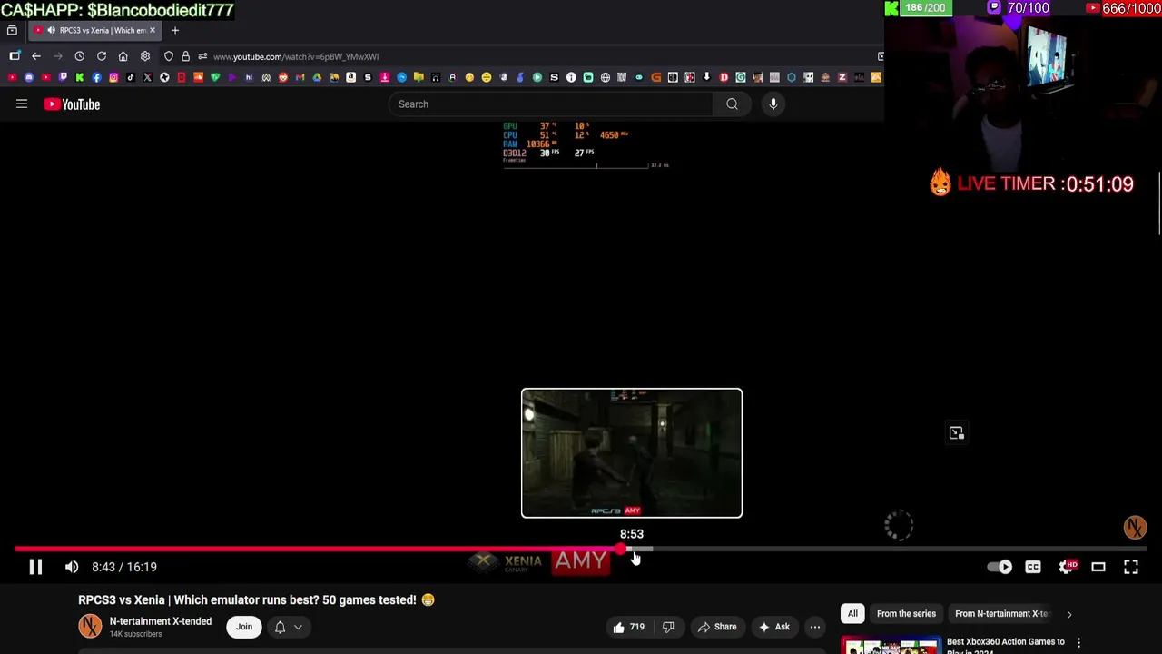Screen dimensions: 1162x654
Task: Open the Kick bookmark
Action: (x=80, y=77)
